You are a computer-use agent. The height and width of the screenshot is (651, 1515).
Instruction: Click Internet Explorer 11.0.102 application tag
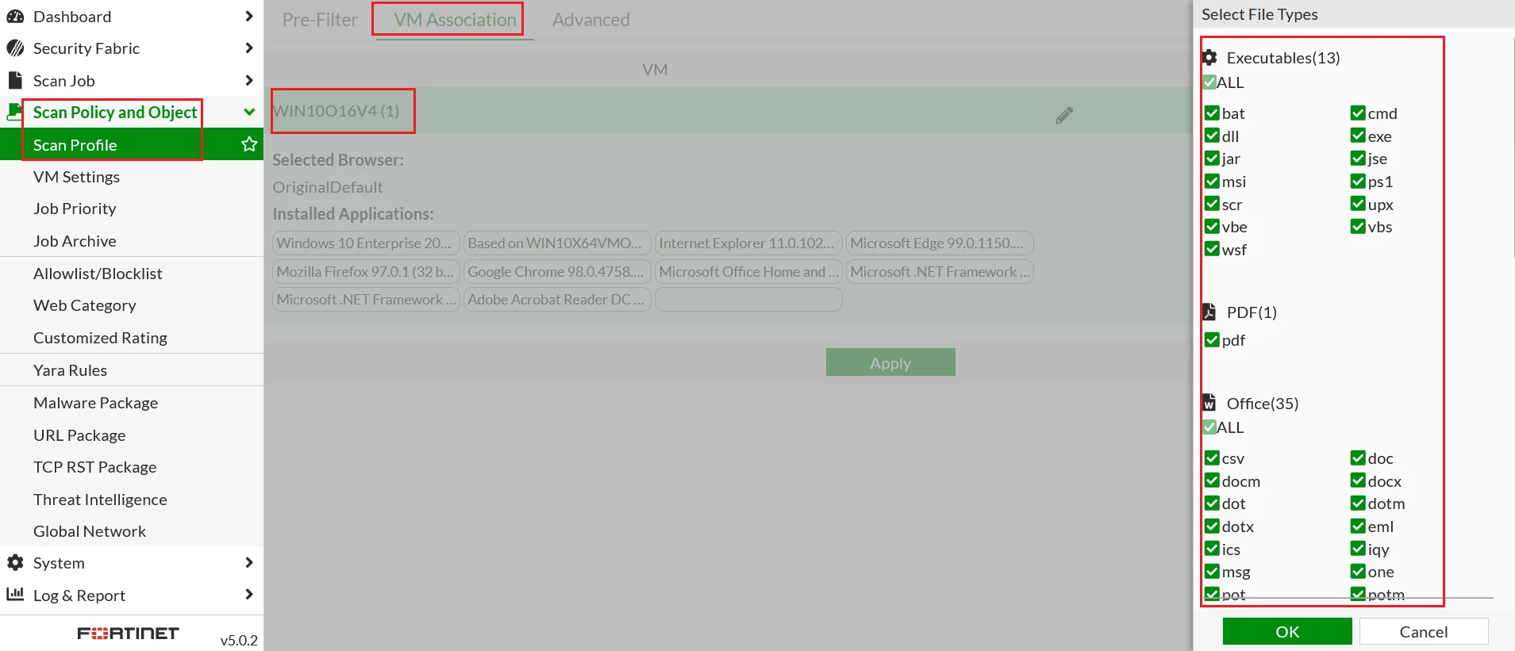coord(748,243)
